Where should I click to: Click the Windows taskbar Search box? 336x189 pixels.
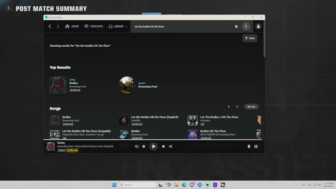point(138,185)
